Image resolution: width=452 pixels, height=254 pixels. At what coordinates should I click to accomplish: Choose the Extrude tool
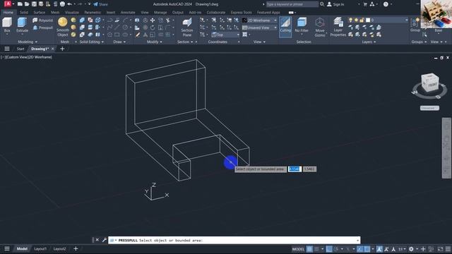coord(22,25)
